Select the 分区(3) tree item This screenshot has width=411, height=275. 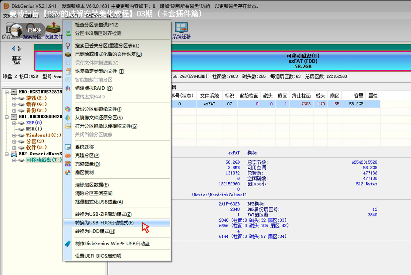pyautogui.click(x=35, y=141)
